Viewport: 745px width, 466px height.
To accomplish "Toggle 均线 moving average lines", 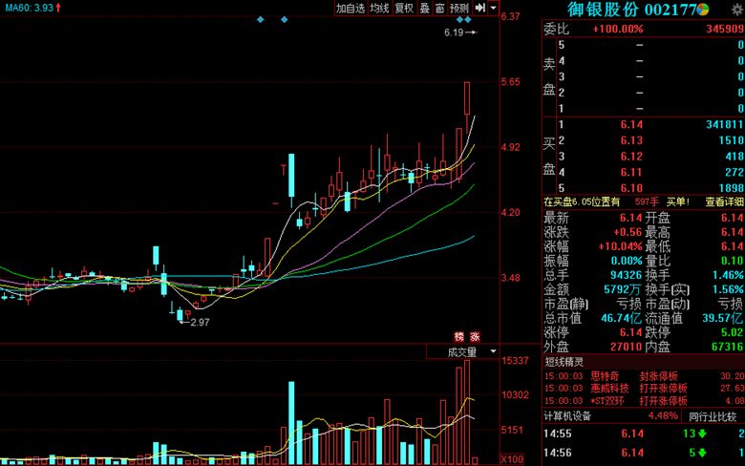I will point(380,9).
